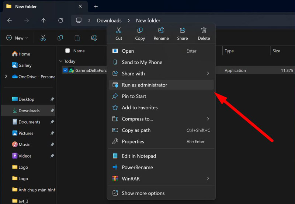The height and width of the screenshot is (204, 295).
Task: Click the Copy icon in context menu
Action: click(x=140, y=31)
